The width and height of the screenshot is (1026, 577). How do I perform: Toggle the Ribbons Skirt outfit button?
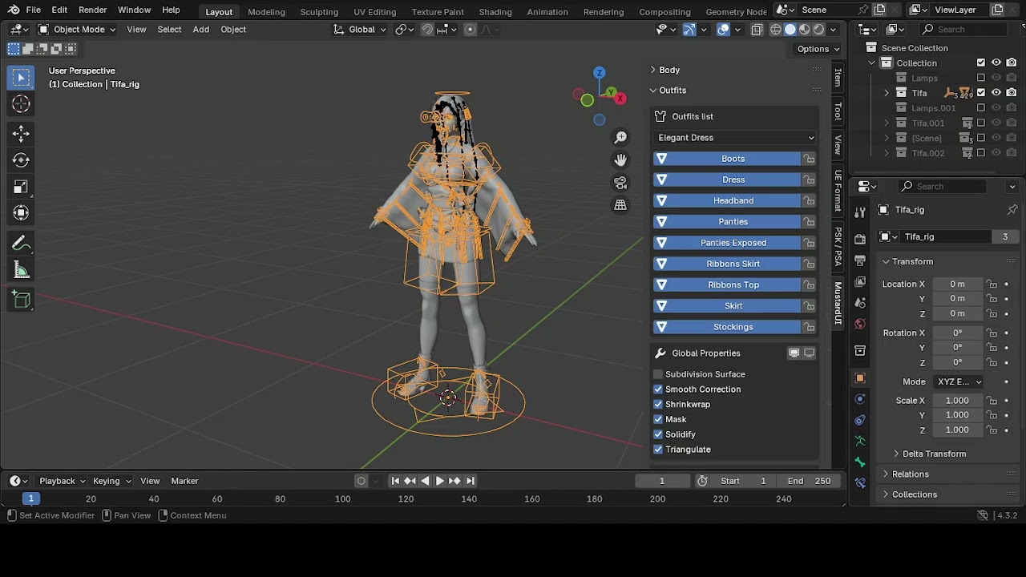pyautogui.click(x=727, y=264)
